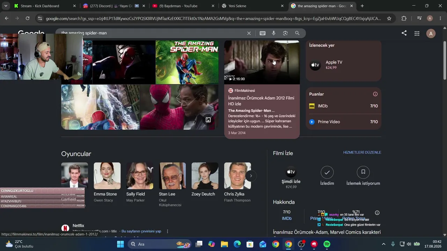Search by image with Google Lens

point(285,33)
